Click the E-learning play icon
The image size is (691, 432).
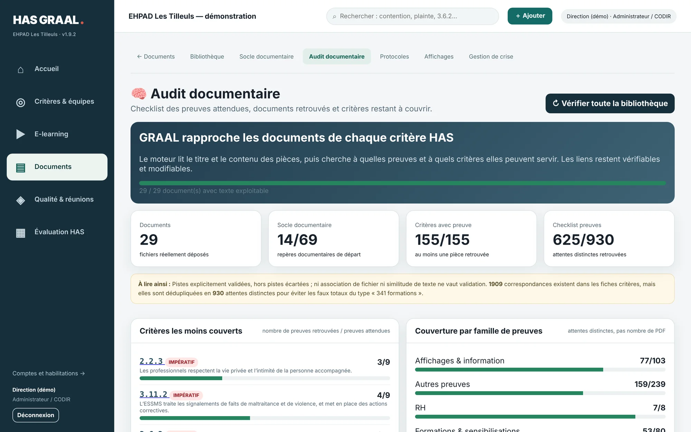(x=20, y=134)
